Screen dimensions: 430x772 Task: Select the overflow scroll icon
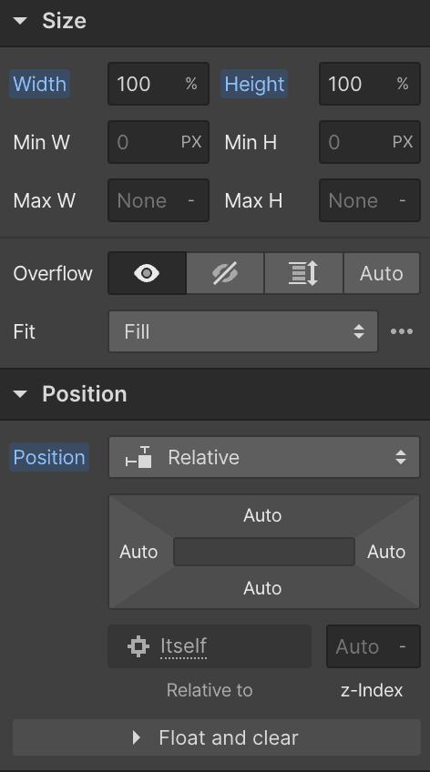click(x=303, y=273)
